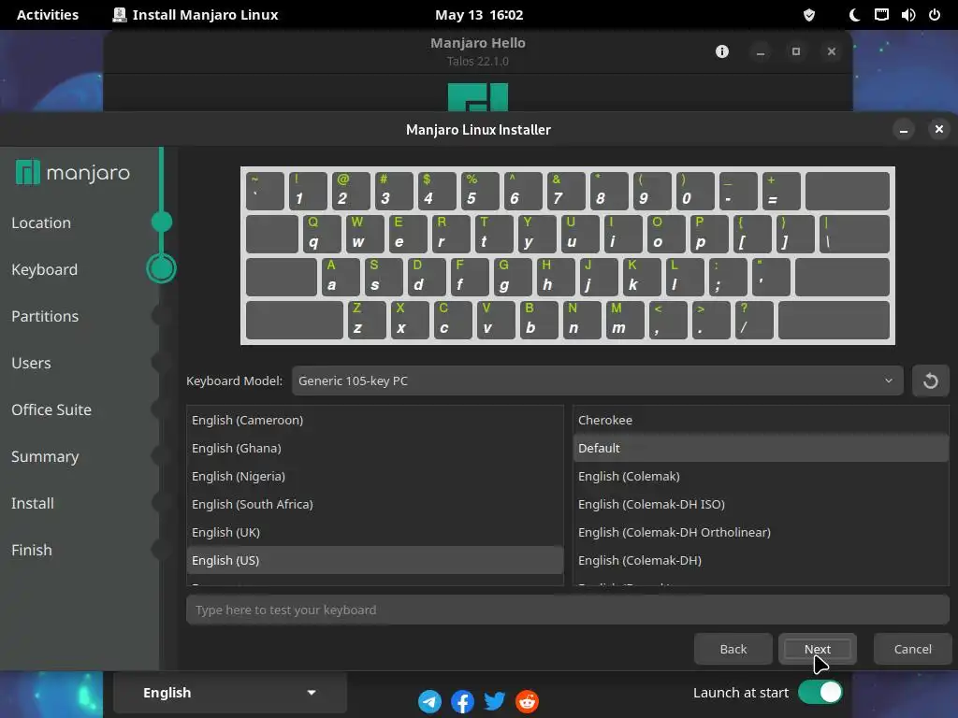Open the Reddit social link icon
958x718 pixels.
click(x=528, y=701)
